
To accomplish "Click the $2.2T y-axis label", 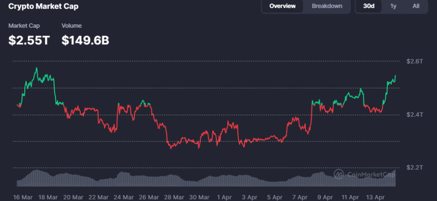I will [x=415, y=167].
